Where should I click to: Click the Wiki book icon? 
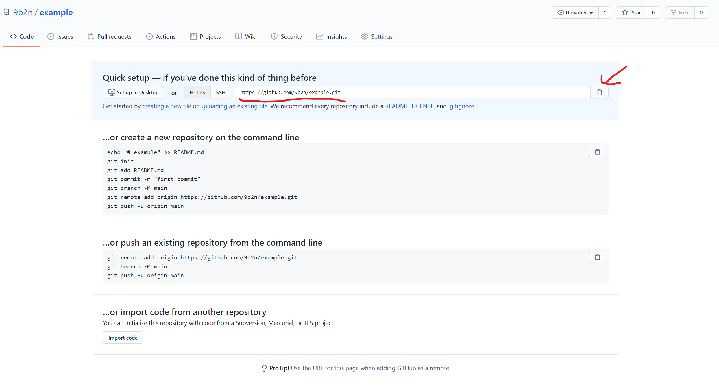click(239, 36)
